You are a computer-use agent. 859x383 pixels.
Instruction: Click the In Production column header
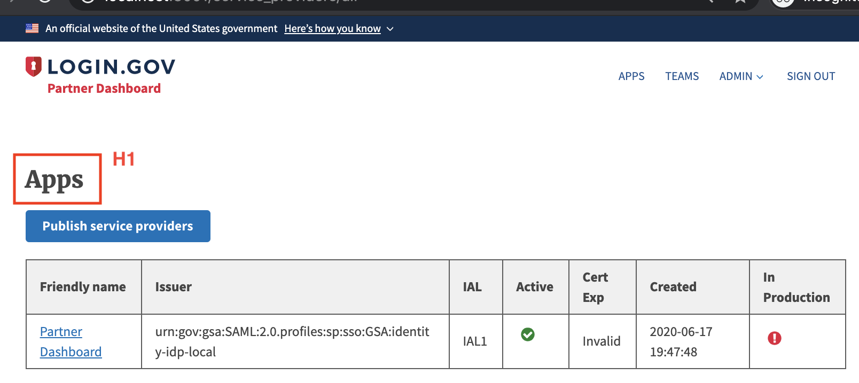(798, 287)
